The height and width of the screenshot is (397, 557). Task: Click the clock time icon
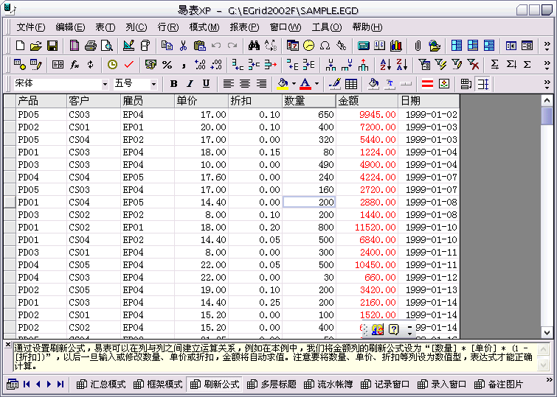tap(112, 65)
